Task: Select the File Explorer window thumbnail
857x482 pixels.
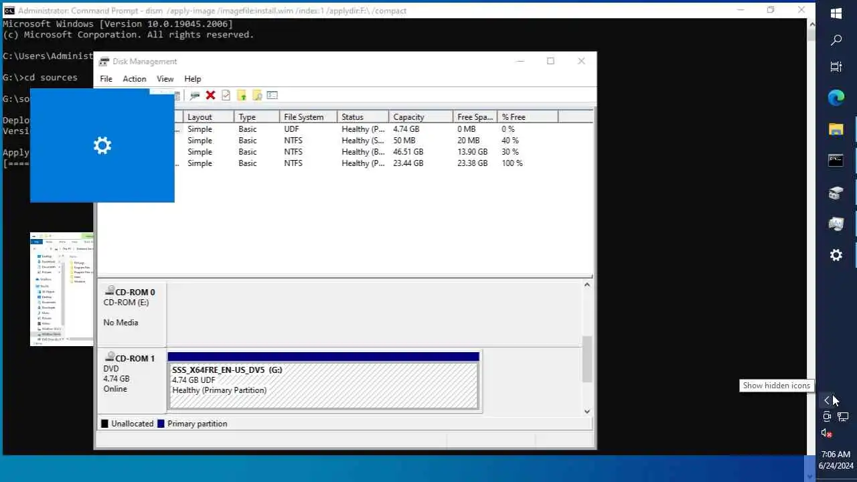Action: 62,289
